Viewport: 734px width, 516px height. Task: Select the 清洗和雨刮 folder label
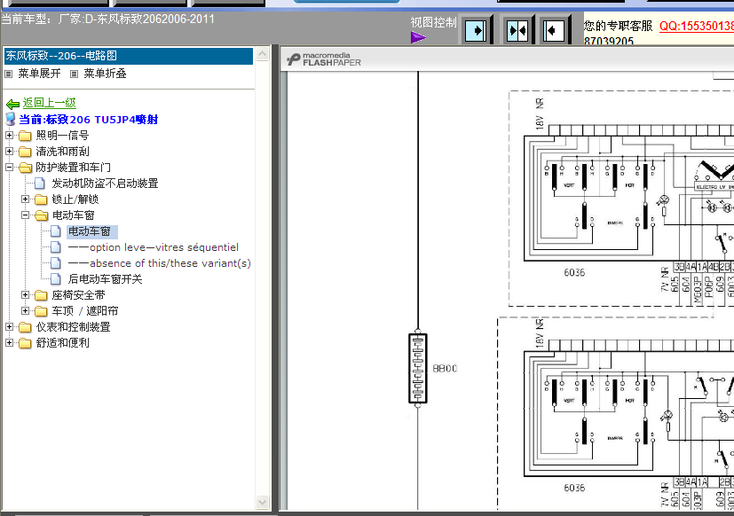point(62,152)
